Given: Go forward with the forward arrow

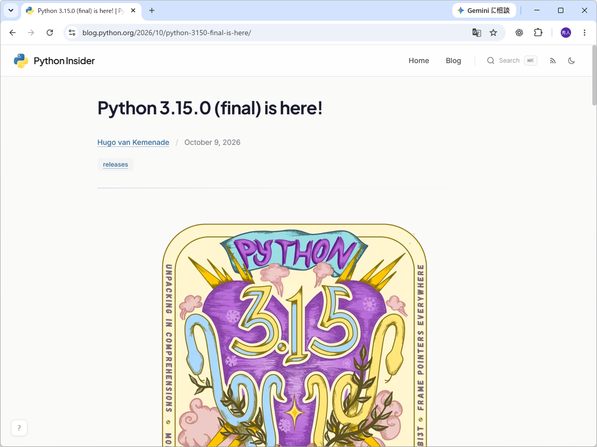Looking at the screenshot, I should [x=31, y=33].
